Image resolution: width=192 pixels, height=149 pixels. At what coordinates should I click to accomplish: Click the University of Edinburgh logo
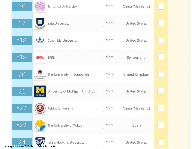tap(40, 74)
